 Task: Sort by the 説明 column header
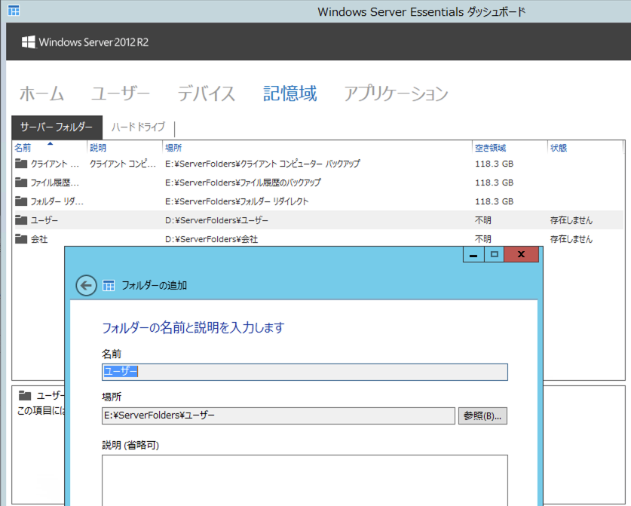click(98, 148)
